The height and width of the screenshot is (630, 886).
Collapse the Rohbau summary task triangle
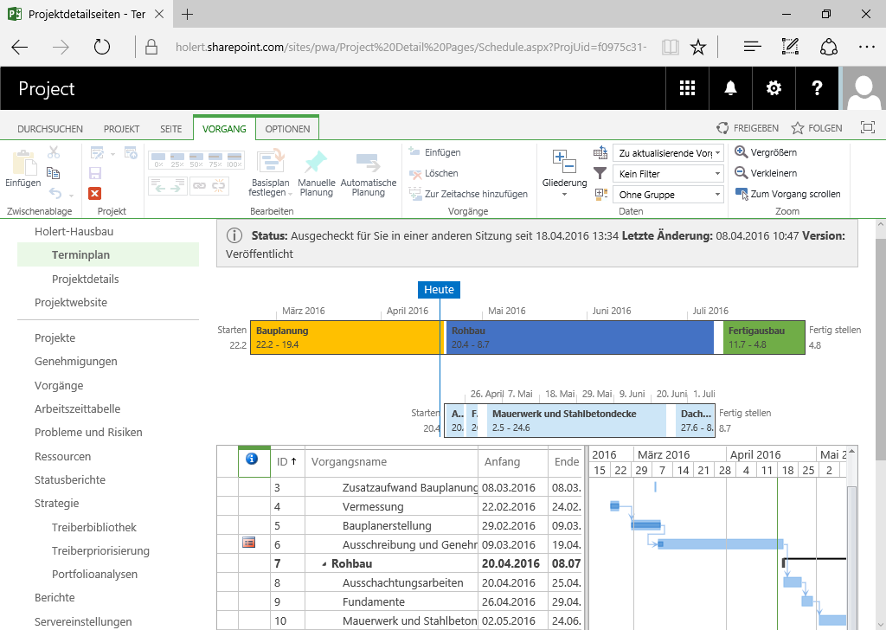point(324,564)
